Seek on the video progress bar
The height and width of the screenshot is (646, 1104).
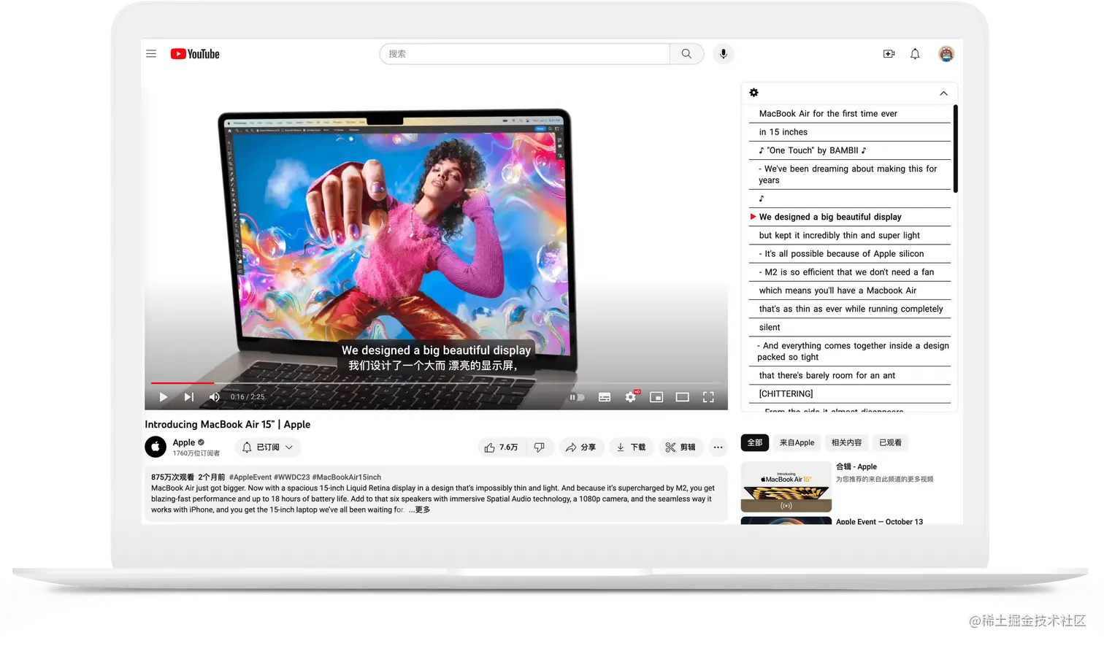(x=436, y=383)
